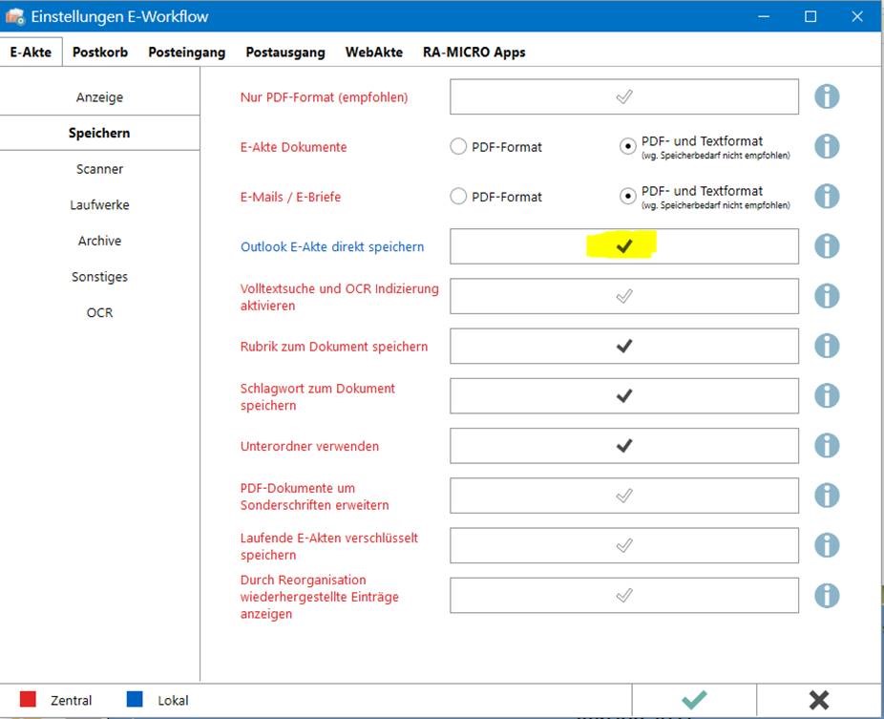The image size is (884, 719).
Task: Click the Outlook E-Akte direkt speichern label
Action: pyautogui.click(x=332, y=246)
